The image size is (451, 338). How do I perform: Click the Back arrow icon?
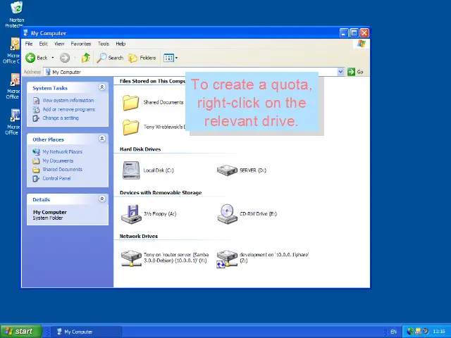[x=30, y=58]
